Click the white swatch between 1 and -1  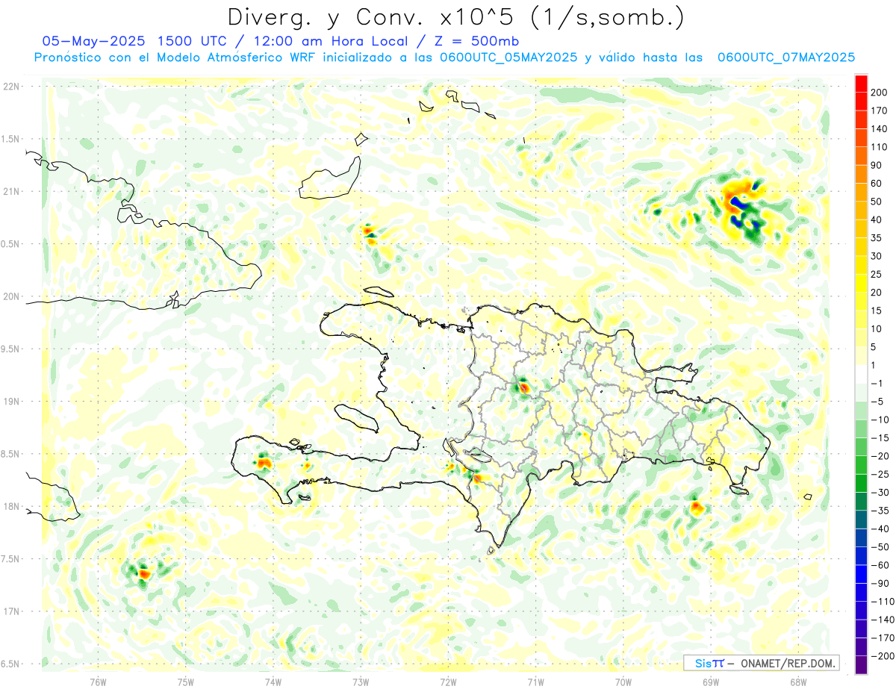click(x=861, y=374)
